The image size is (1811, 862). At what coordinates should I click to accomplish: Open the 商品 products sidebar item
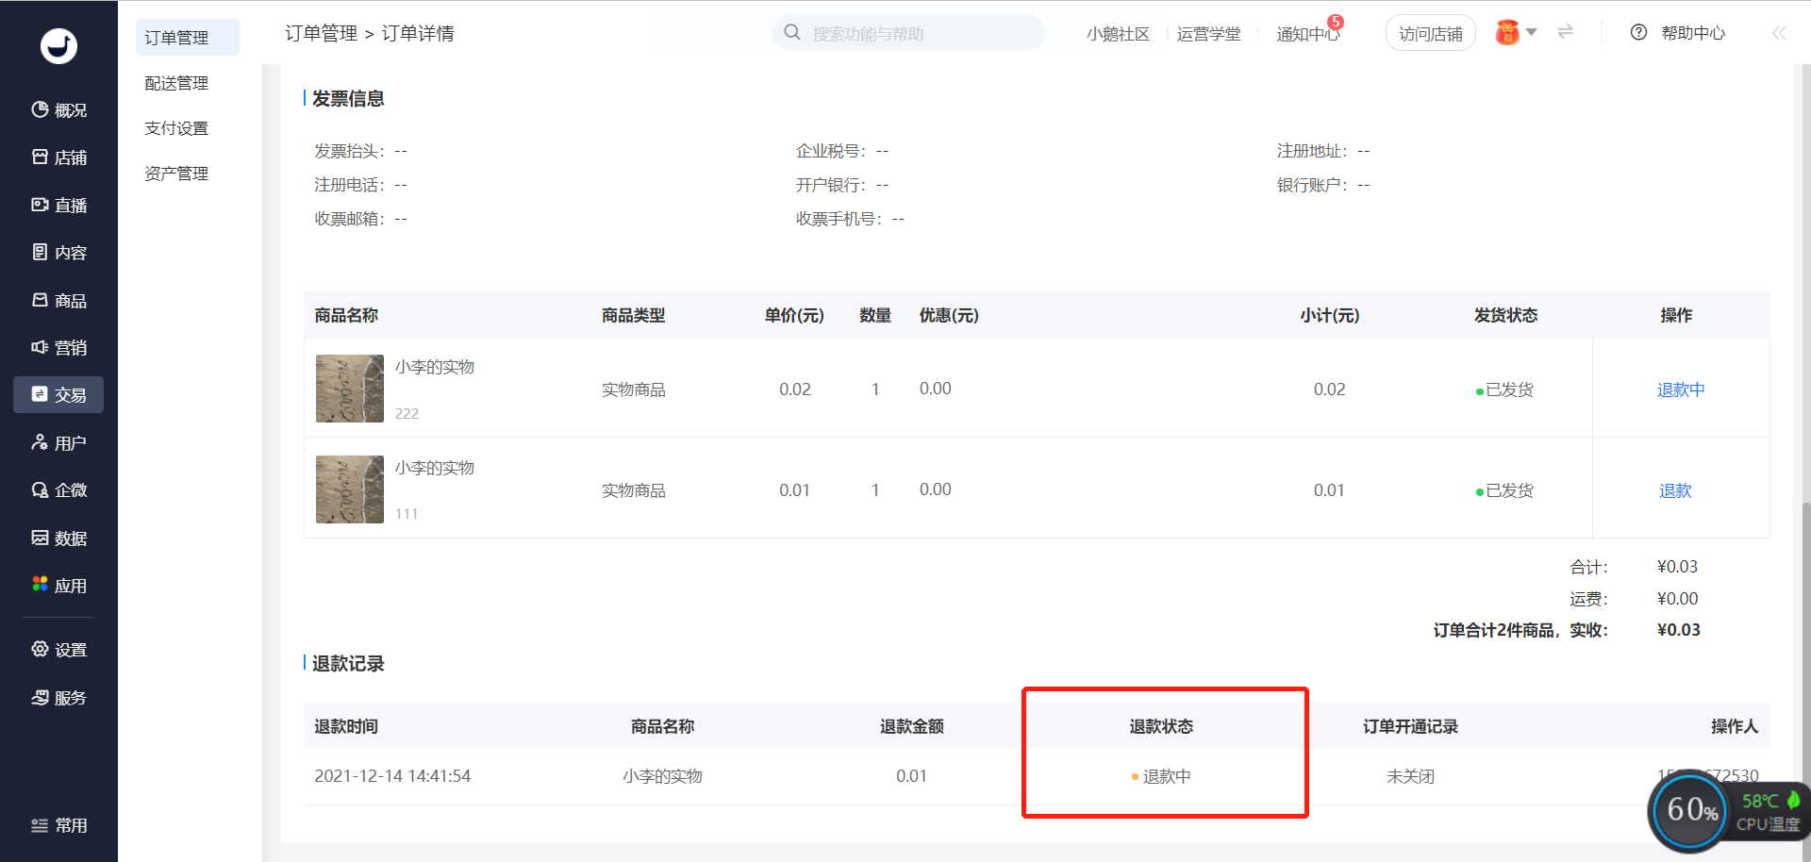(58, 300)
